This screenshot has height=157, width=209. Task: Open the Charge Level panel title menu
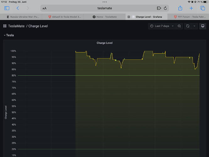(x=104, y=43)
